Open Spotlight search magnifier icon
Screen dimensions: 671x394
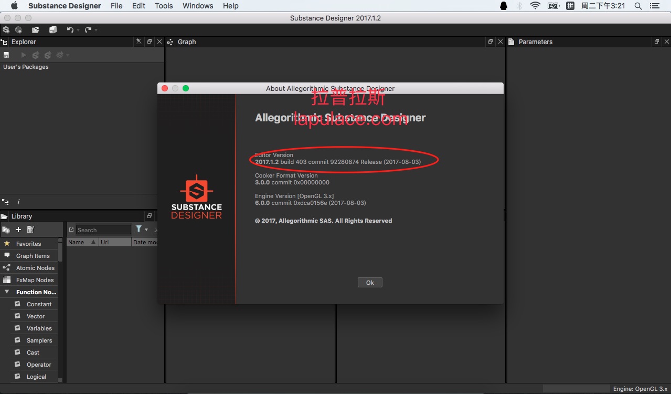pos(638,6)
